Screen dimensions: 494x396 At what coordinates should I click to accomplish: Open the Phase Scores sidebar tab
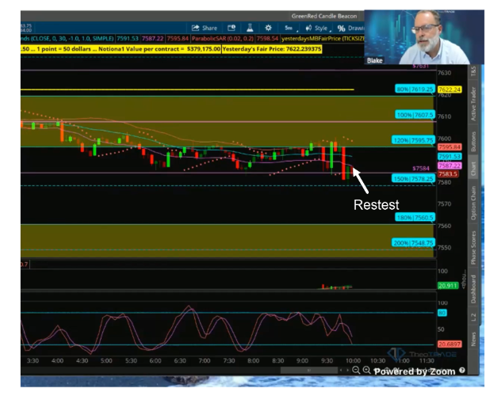point(473,247)
